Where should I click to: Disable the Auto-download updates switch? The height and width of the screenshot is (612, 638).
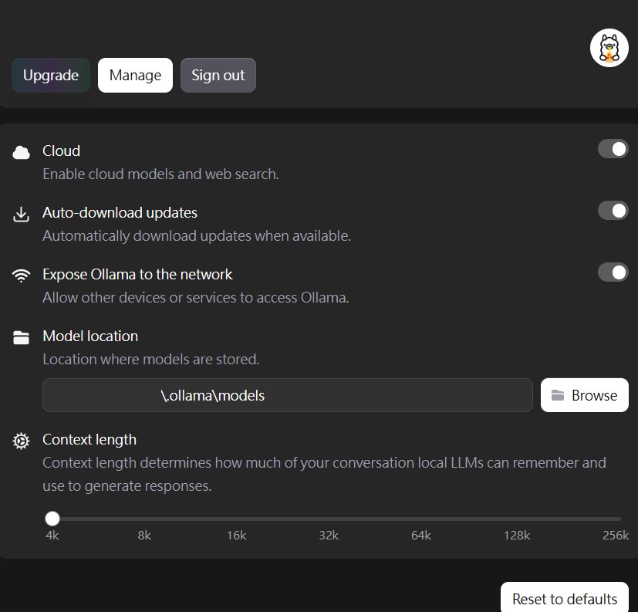point(613,211)
